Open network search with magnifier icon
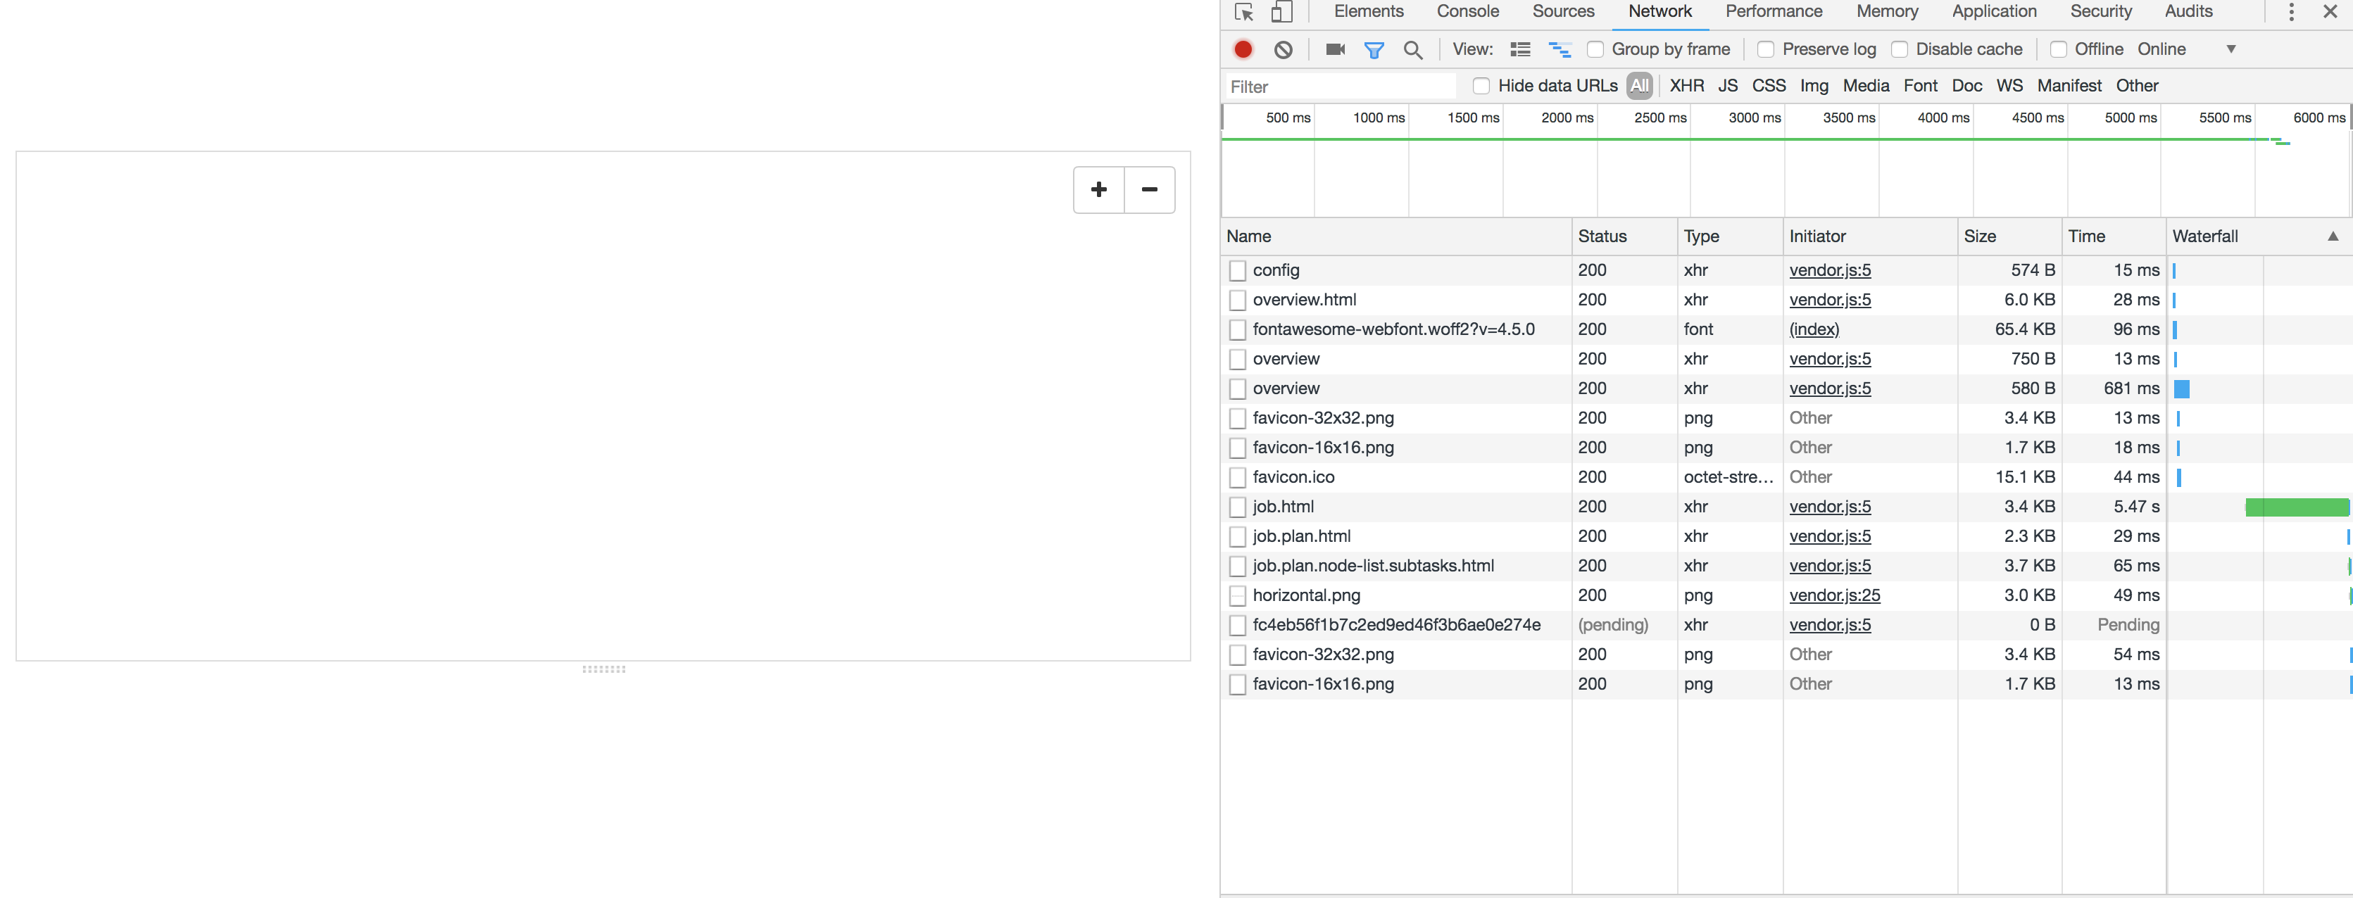 (x=1413, y=50)
